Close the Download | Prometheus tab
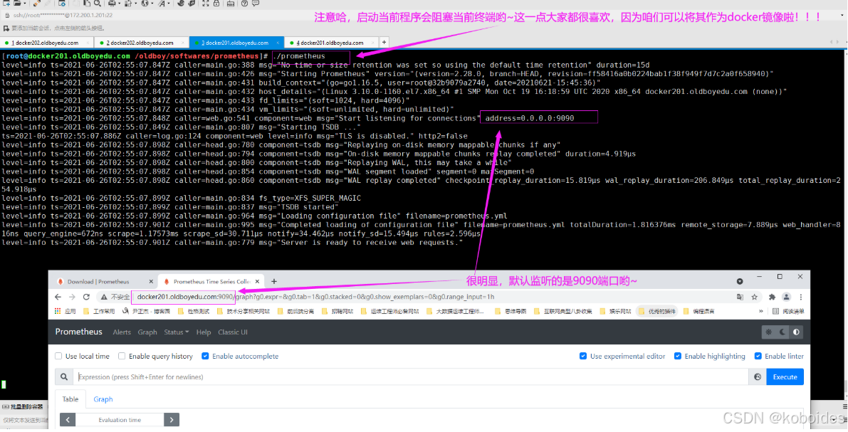The height and width of the screenshot is (432, 848). pos(151,281)
